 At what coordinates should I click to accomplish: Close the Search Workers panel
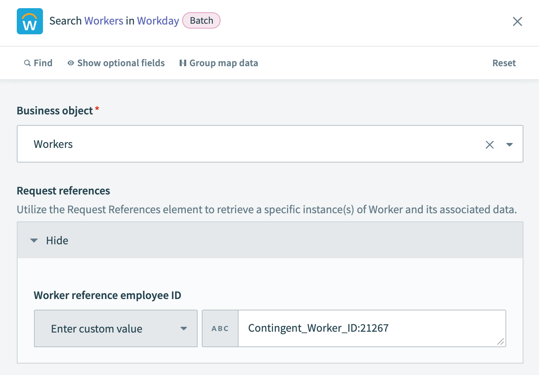(x=517, y=21)
